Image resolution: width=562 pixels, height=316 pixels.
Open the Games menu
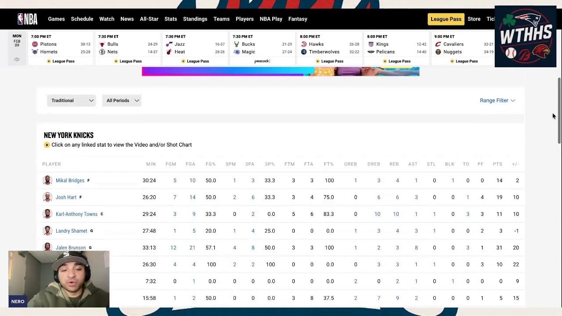pos(56,19)
